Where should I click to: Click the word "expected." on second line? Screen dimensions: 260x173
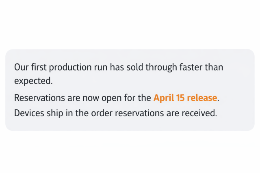point(33,81)
